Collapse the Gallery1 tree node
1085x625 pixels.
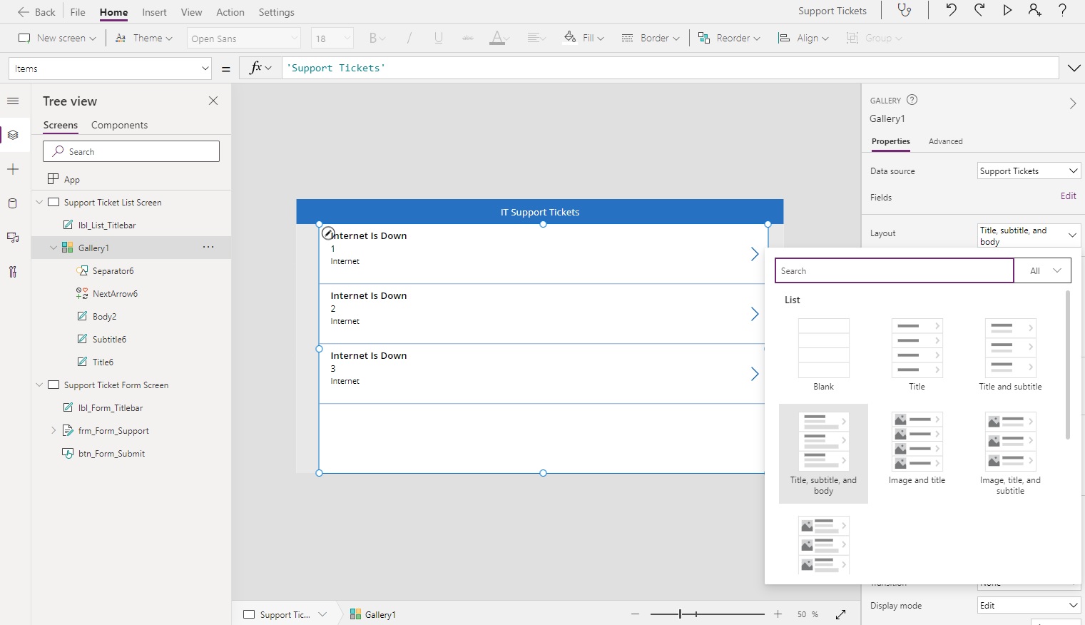(x=54, y=248)
